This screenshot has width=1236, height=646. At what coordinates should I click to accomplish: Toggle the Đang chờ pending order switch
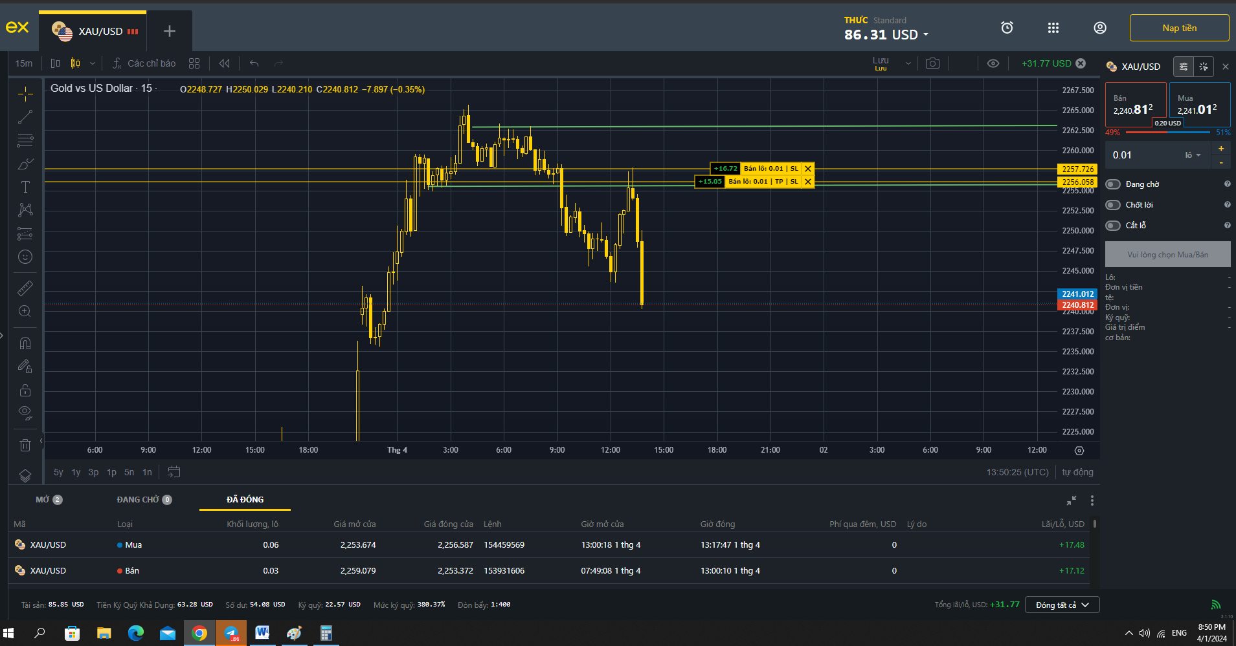click(x=1113, y=184)
